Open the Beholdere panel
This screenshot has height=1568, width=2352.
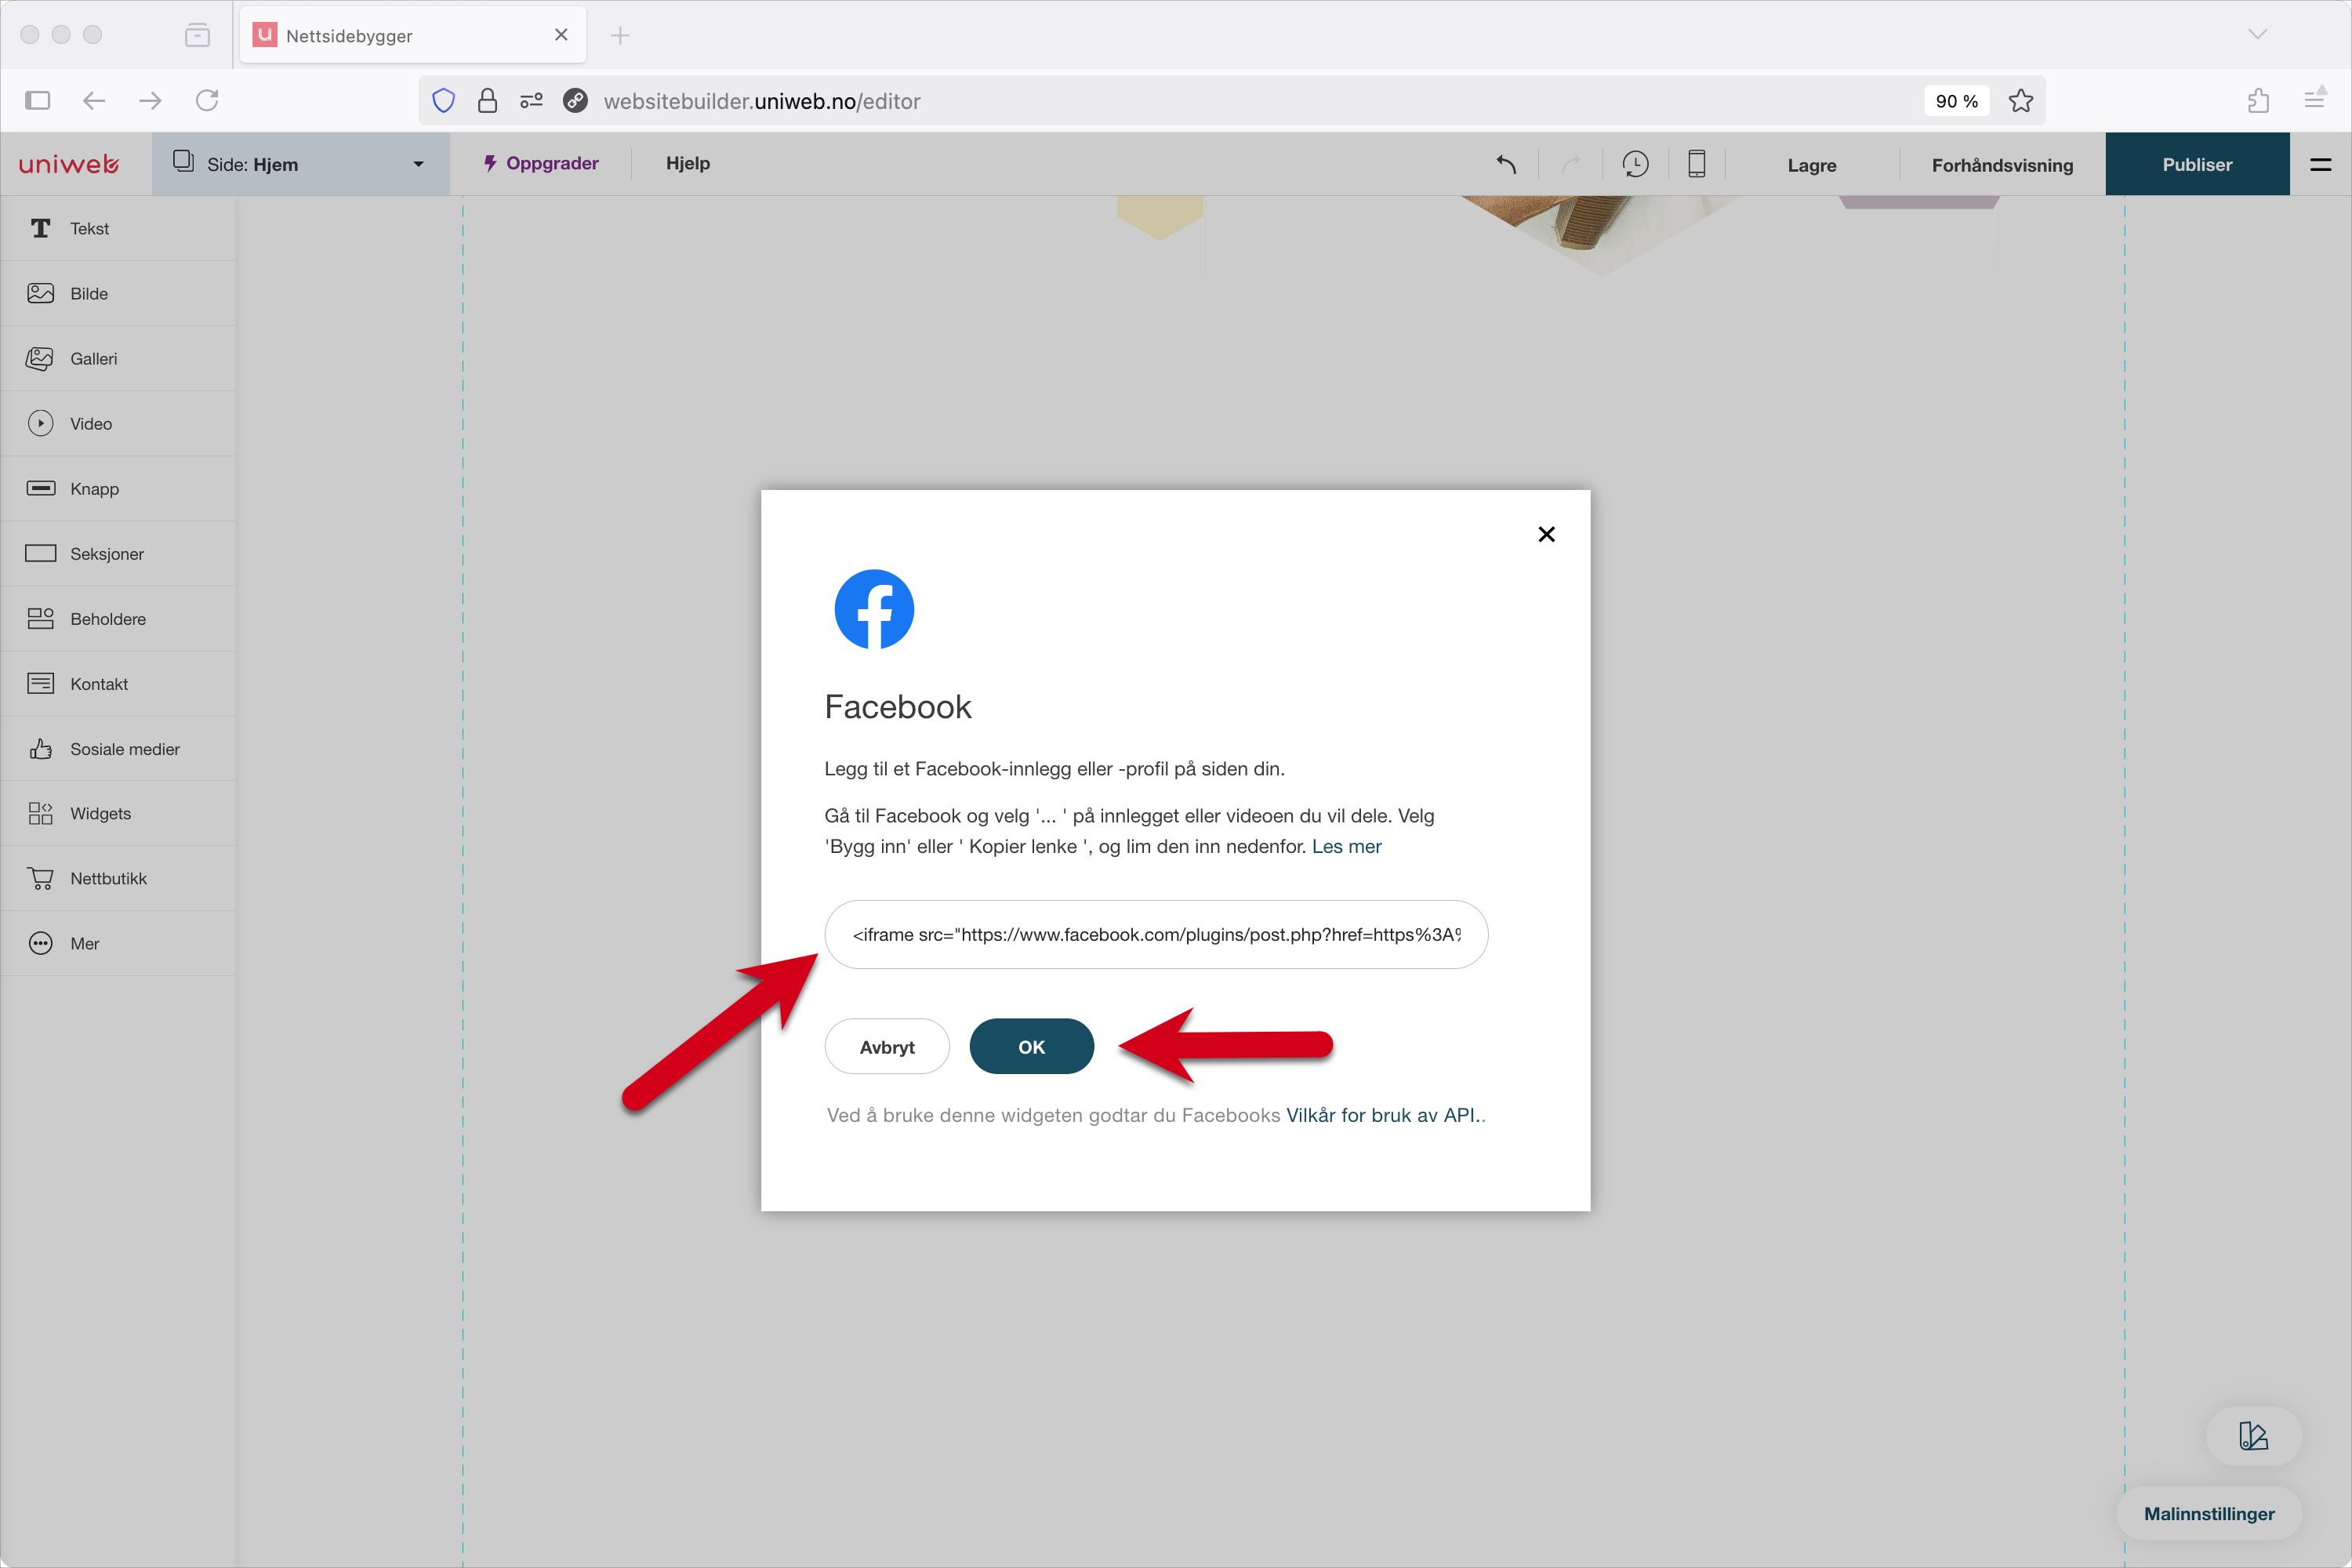pyautogui.click(x=118, y=618)
